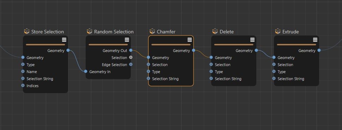The width and height of the screenshot is (342, 130).
Task: Select the Extrude node title
Action: click(x=291, y=32)
